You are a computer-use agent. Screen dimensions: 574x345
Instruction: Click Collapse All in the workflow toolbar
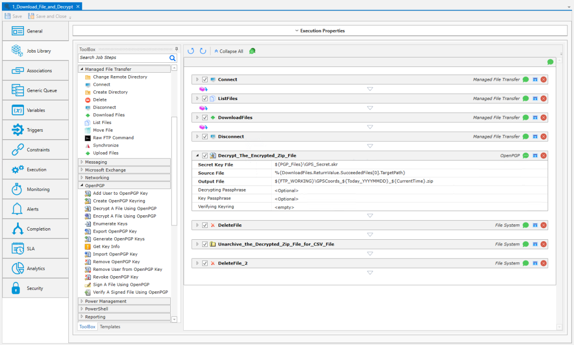point(228,51)
